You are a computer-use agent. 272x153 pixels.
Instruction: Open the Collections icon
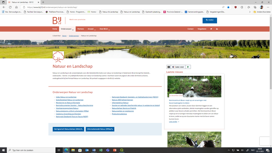point(255,7)
